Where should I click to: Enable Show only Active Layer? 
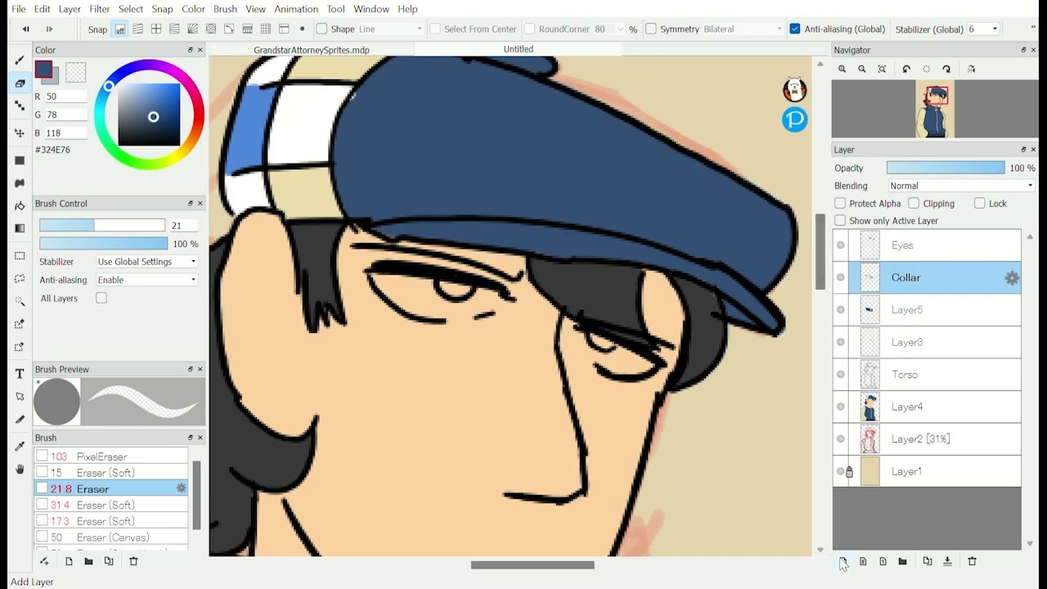click(840, 221)
